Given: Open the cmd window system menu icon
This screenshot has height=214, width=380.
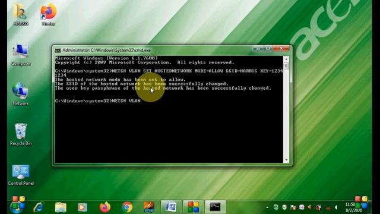Looking at the screenshot, I should click(58, 51).
